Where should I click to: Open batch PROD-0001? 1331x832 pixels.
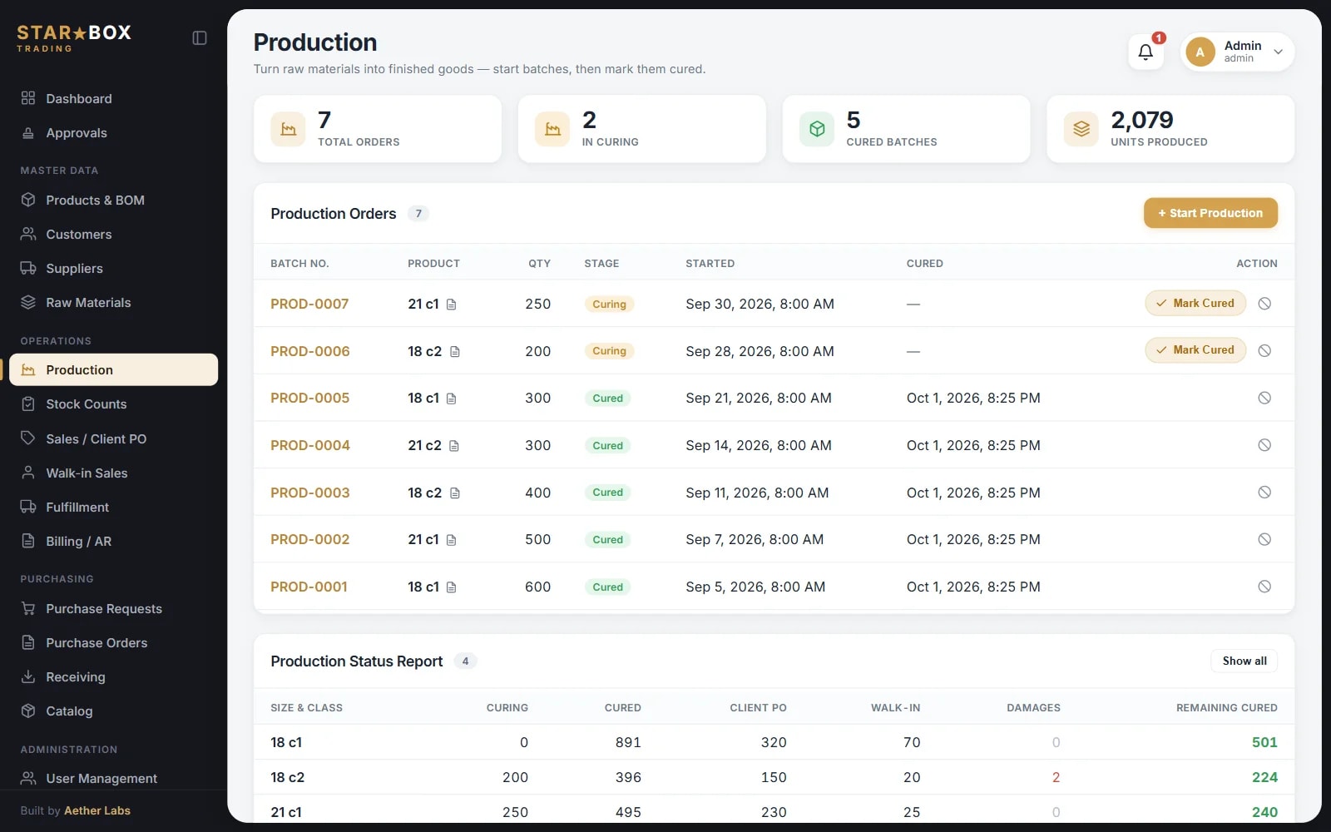(309, 587)
